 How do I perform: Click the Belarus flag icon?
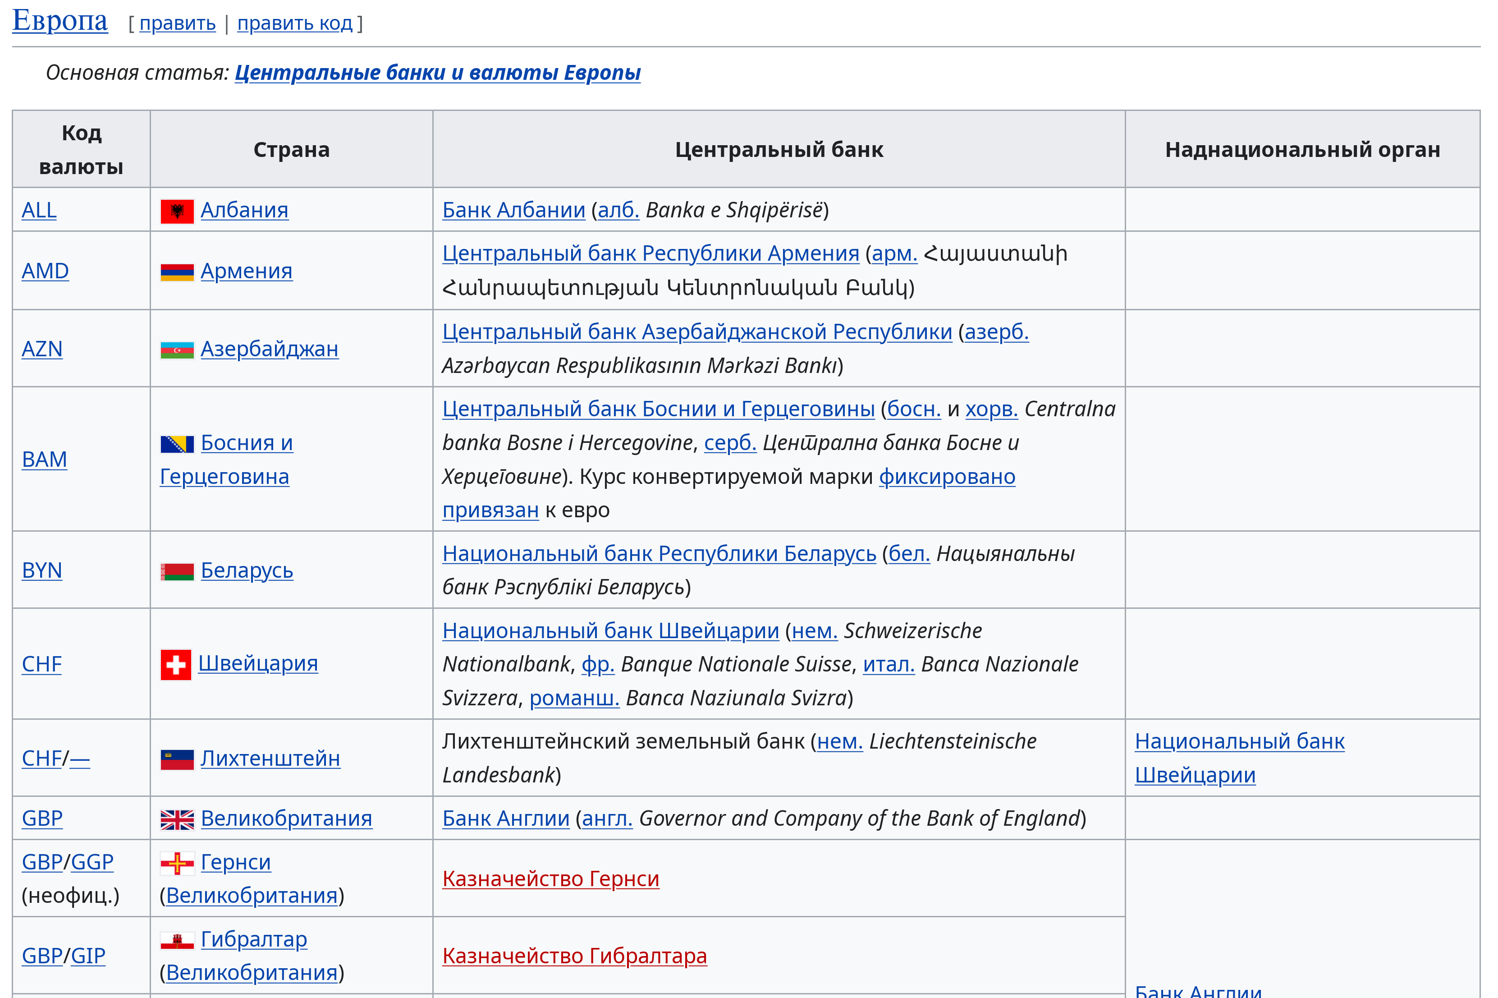(177, 571)
